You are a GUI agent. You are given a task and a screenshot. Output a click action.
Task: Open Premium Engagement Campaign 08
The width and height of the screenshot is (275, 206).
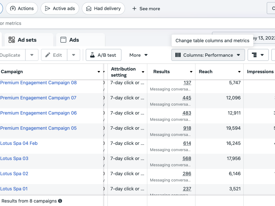coord(38,83)
